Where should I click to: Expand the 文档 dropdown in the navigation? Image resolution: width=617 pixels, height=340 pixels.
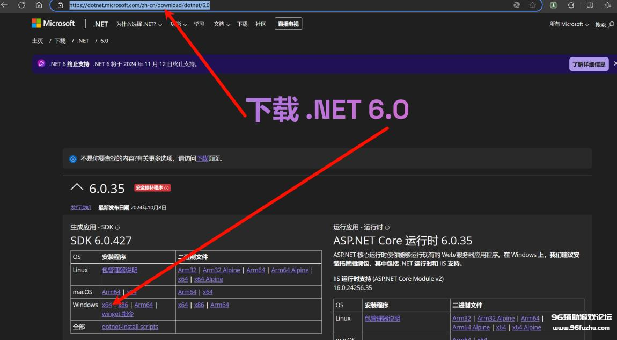pyautogui.click(x=222, y=24)
